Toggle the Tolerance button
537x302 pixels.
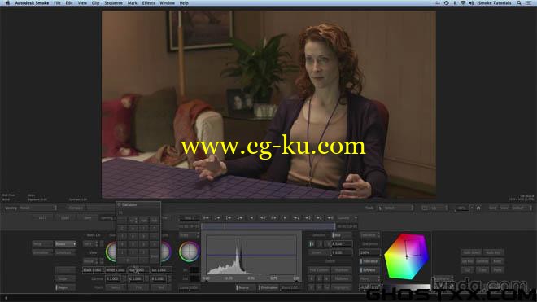(x=369, y=261)
